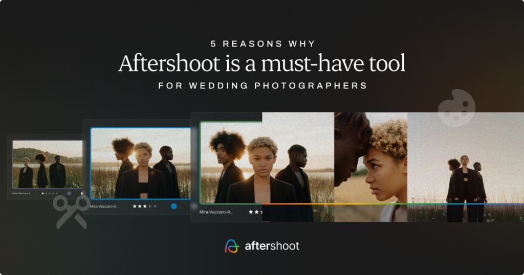Click the filename under the green-bordered photo
524x275 pixels.
pos(216,212)
